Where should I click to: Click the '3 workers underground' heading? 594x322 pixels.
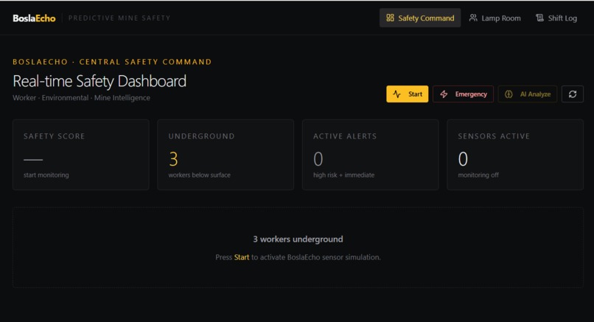298,239
